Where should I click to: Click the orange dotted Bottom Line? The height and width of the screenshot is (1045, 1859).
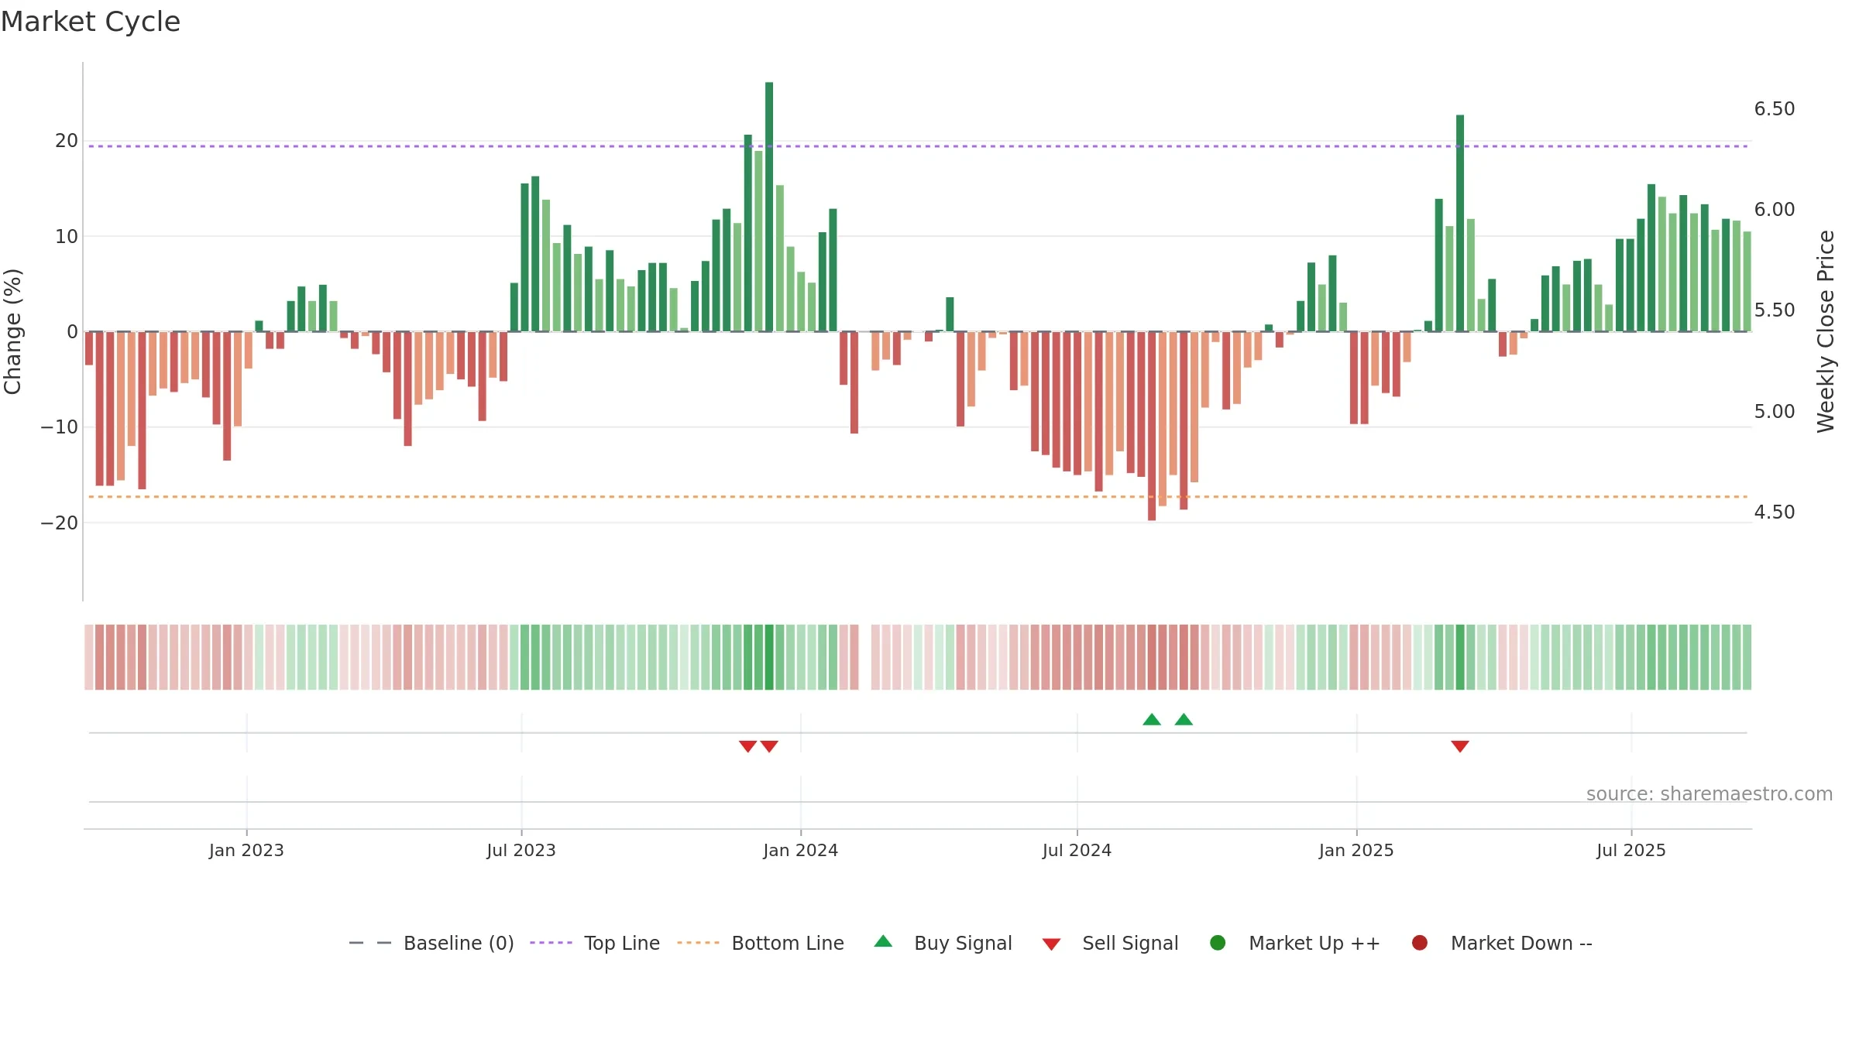pyautogui.click(x=919, y=497)
